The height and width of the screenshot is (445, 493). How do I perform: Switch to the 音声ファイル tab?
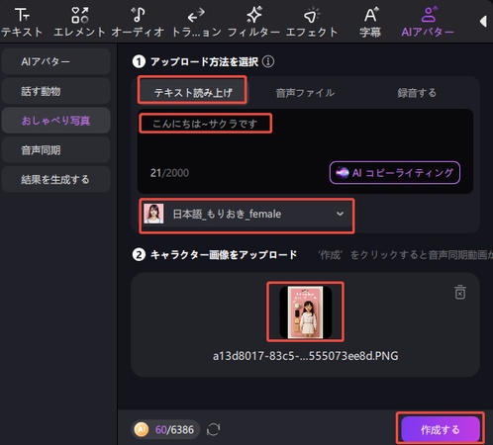305,93
